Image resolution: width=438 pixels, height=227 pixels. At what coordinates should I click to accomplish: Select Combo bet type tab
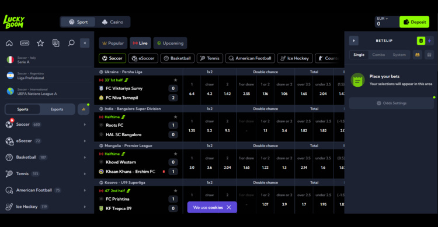378,55
